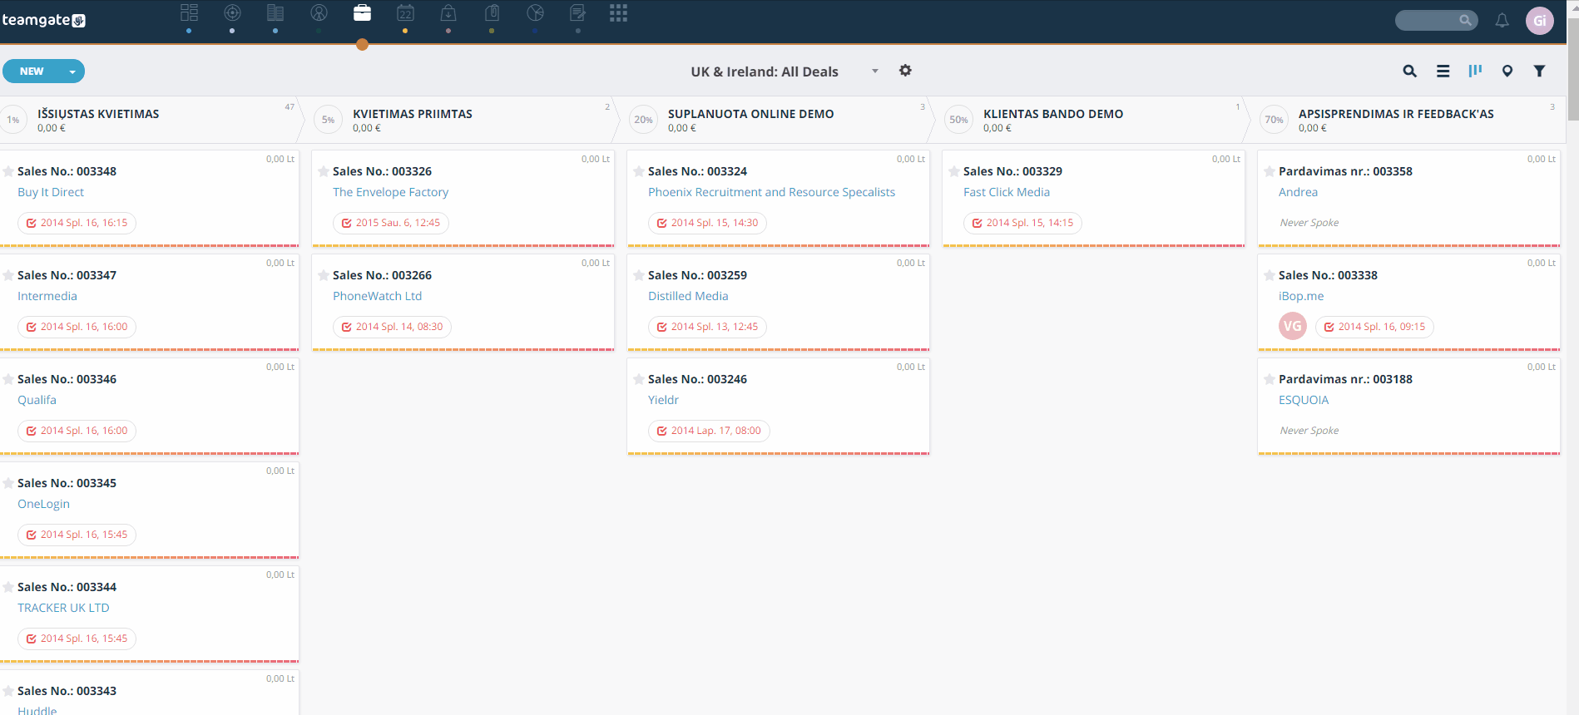Viewport: 1579px width, 715px height.
Task: Open the products shopping bag icon
Action: (x=448, y=13)
